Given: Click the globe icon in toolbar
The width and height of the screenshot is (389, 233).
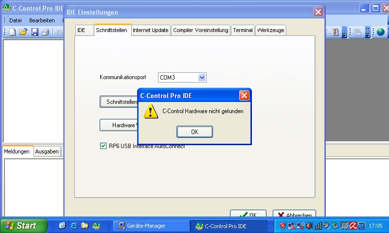Looking at the screenshot, I should pos(380,32).
